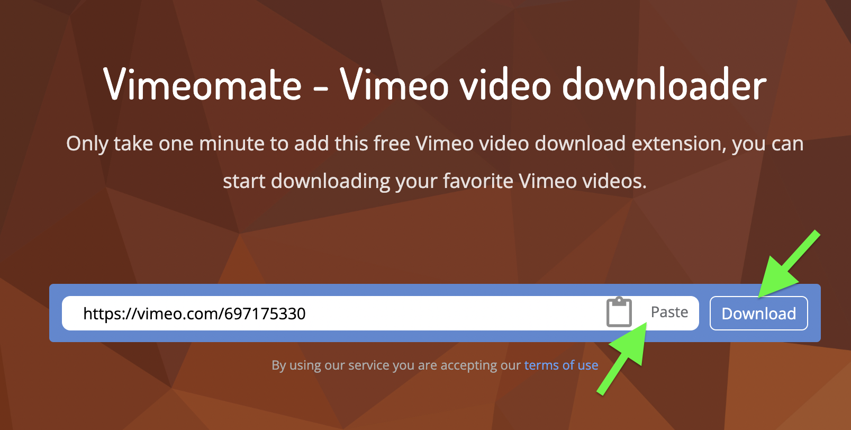The image size is (851, 430).
Task: Click the blue bar's left edge padding
Action: (56, 313)
